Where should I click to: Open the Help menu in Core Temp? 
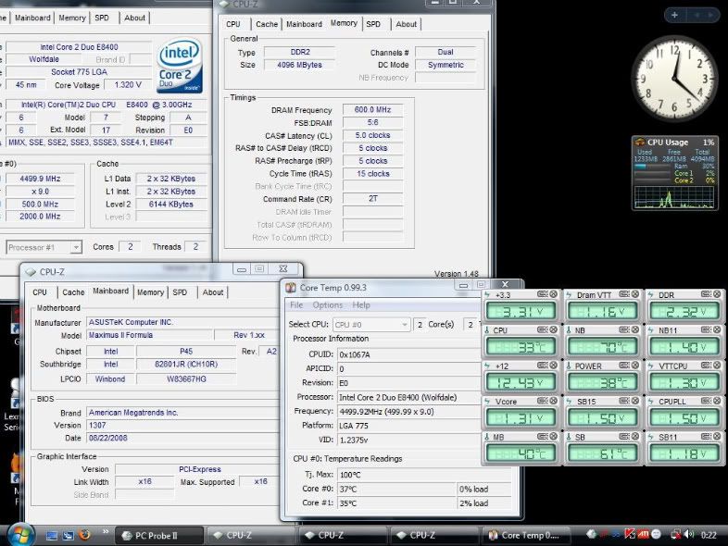pos(360,304)
